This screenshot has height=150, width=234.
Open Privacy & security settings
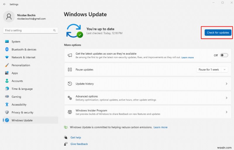[x=30, y=112]
